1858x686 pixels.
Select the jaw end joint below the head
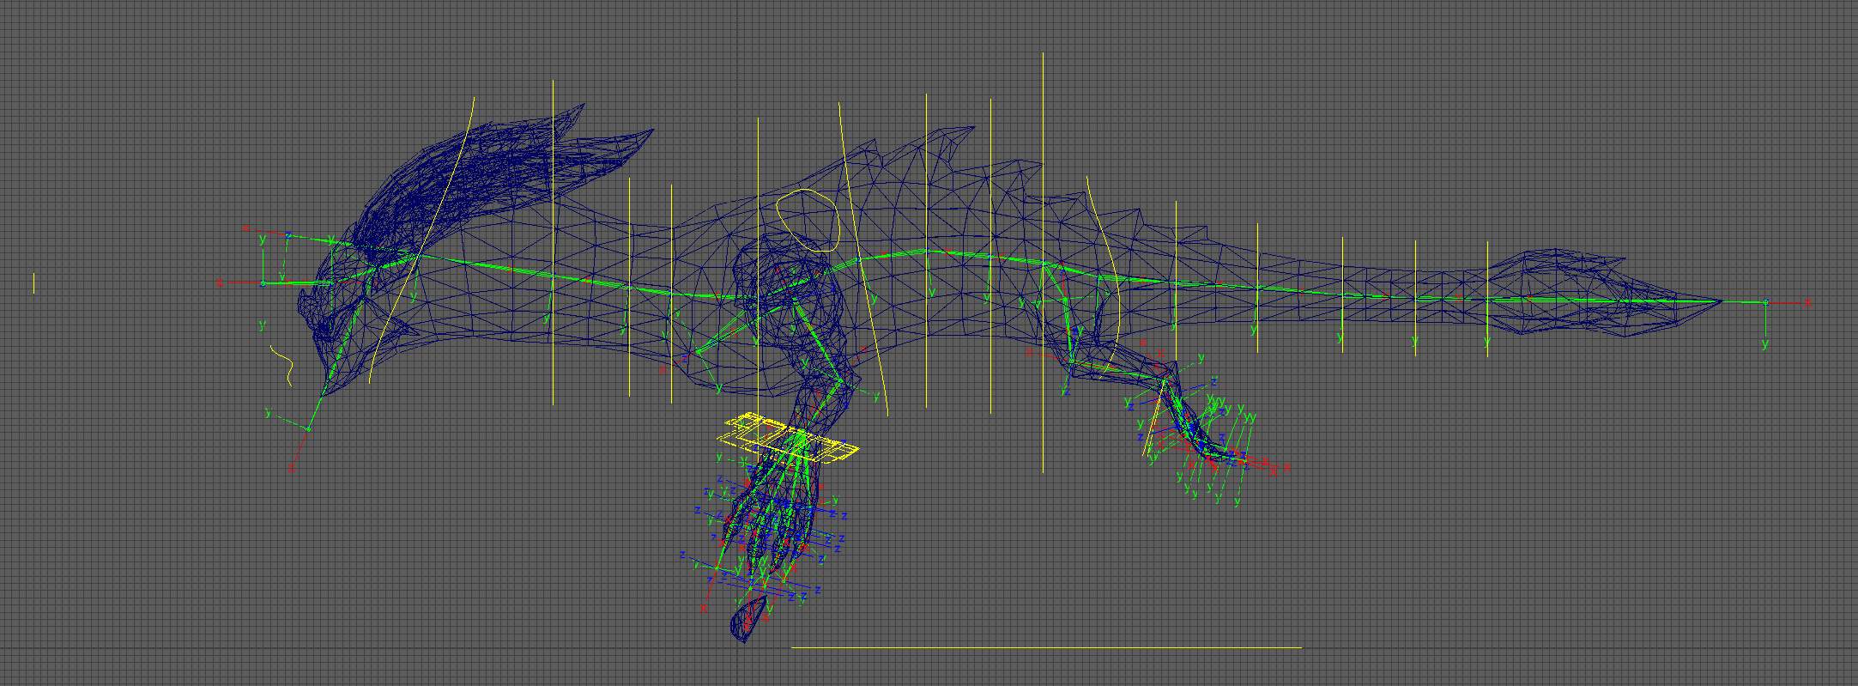pos(308,428)
